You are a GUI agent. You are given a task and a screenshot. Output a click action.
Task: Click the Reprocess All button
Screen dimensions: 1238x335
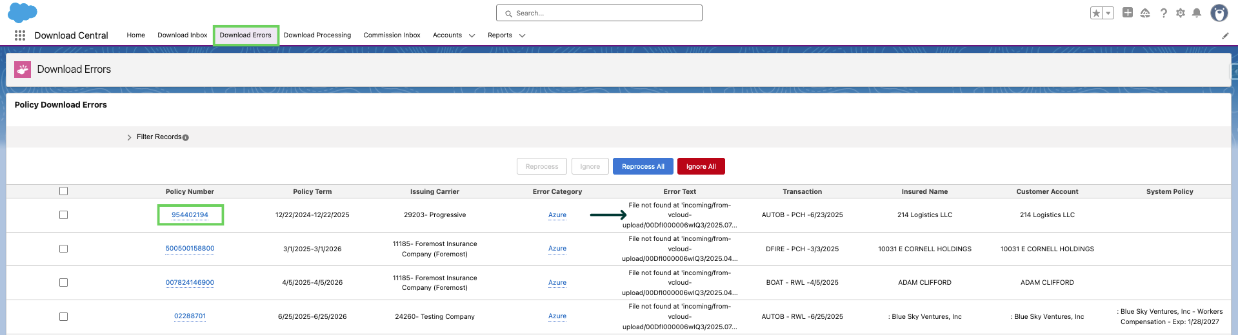(643, 166)
